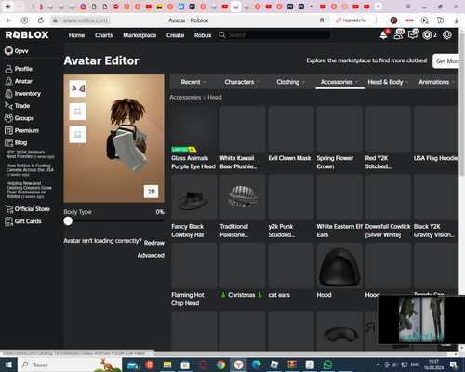The image size is (465, 372).
Task: Expand the Characters dropdown
Action: click(x=242, y=82)
